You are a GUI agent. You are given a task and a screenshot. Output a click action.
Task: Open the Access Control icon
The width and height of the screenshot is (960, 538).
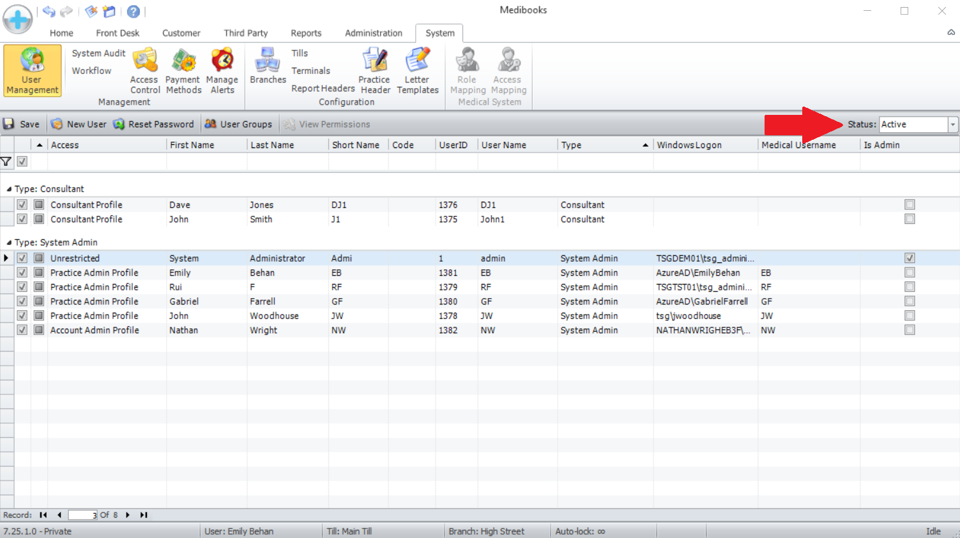[x=145, y=71]
